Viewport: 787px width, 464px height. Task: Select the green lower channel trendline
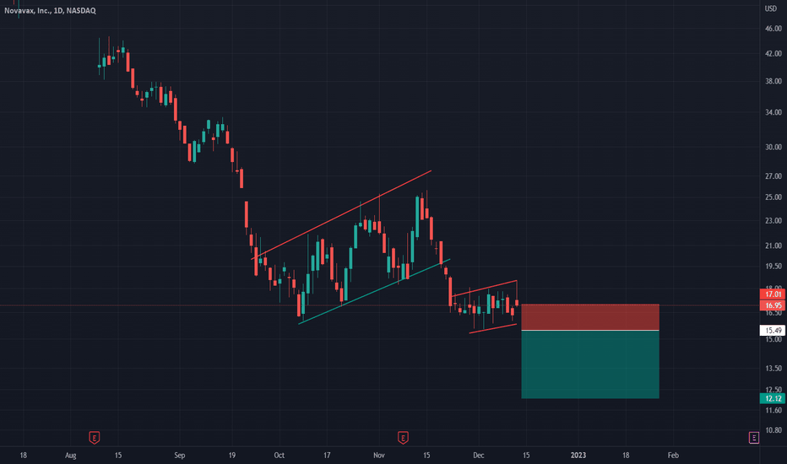(x=374, y=291)
